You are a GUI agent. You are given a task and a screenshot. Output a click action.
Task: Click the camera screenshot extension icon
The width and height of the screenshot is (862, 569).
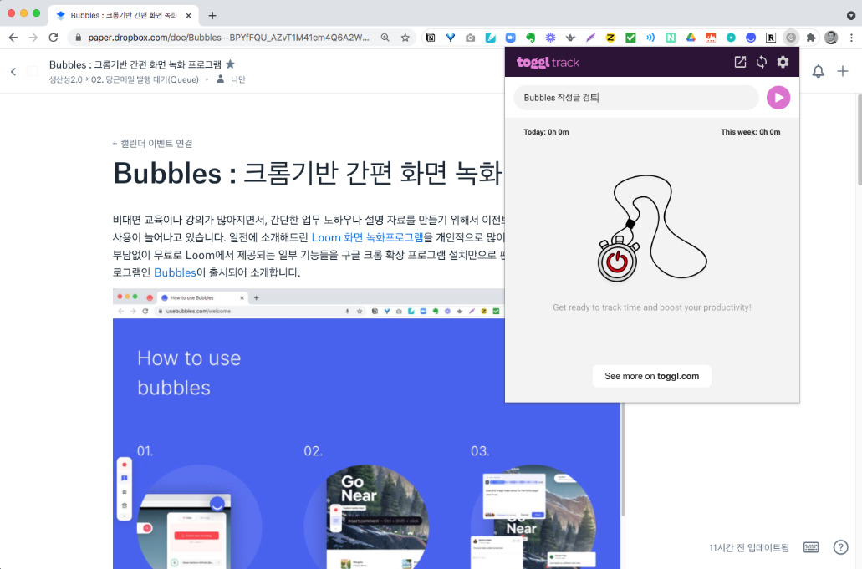tap(470, 38)
